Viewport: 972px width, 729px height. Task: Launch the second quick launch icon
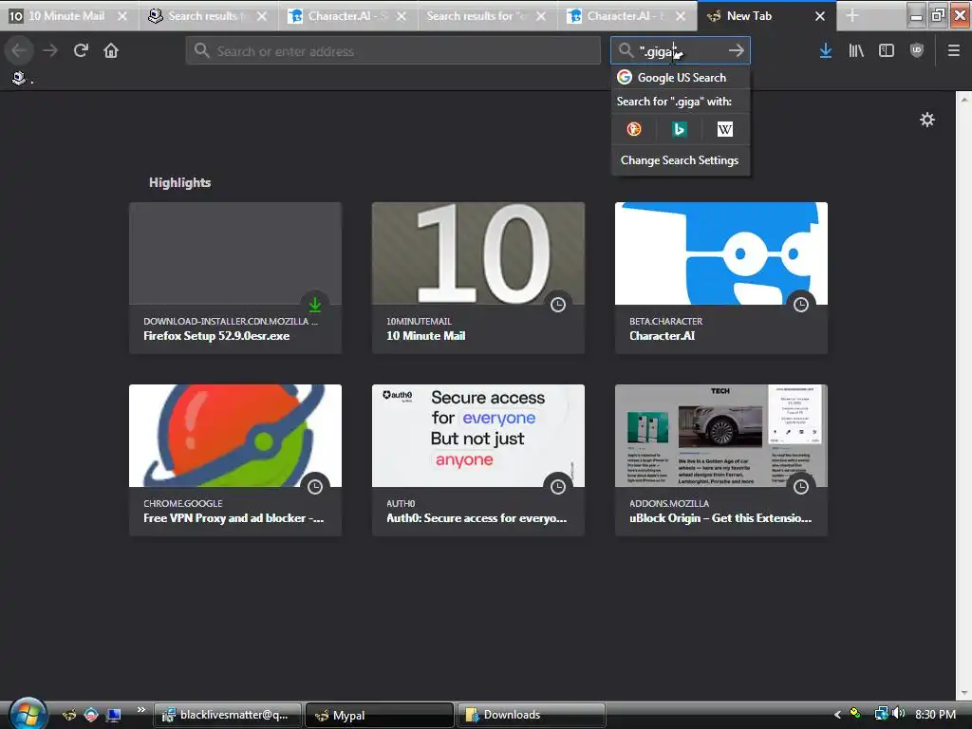click(x=91, y=715)
